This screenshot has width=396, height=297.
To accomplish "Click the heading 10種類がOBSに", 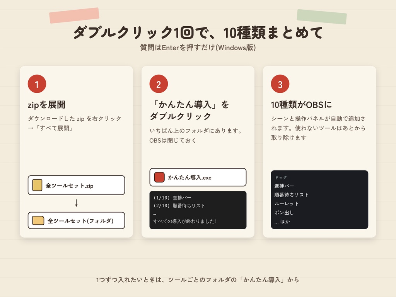I will point(301,104).
